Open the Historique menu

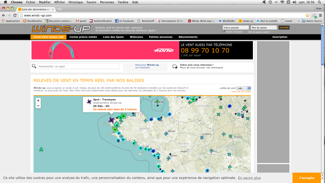[x=76, y=2]
